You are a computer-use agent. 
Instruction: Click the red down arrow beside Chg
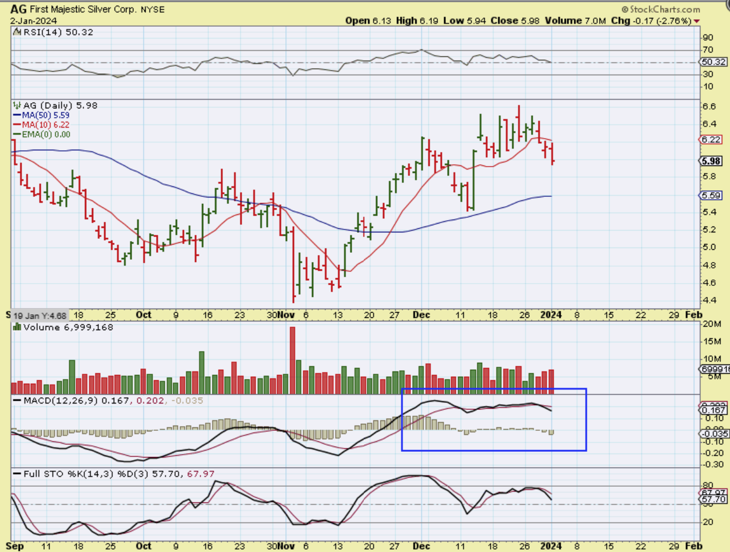[697, 21]
